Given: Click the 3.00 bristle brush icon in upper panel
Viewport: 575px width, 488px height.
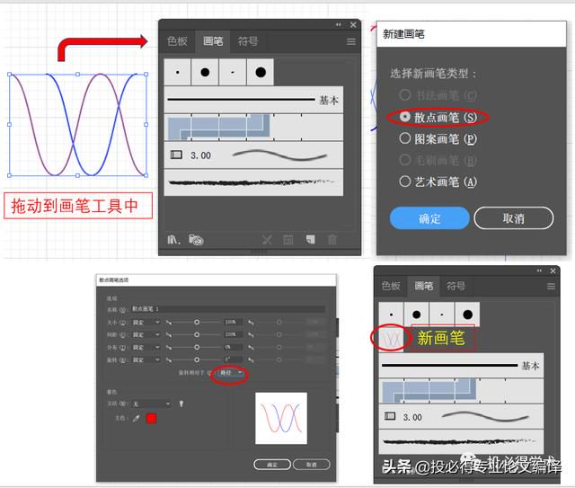Looking at the screenshot, I should (176, 155).
